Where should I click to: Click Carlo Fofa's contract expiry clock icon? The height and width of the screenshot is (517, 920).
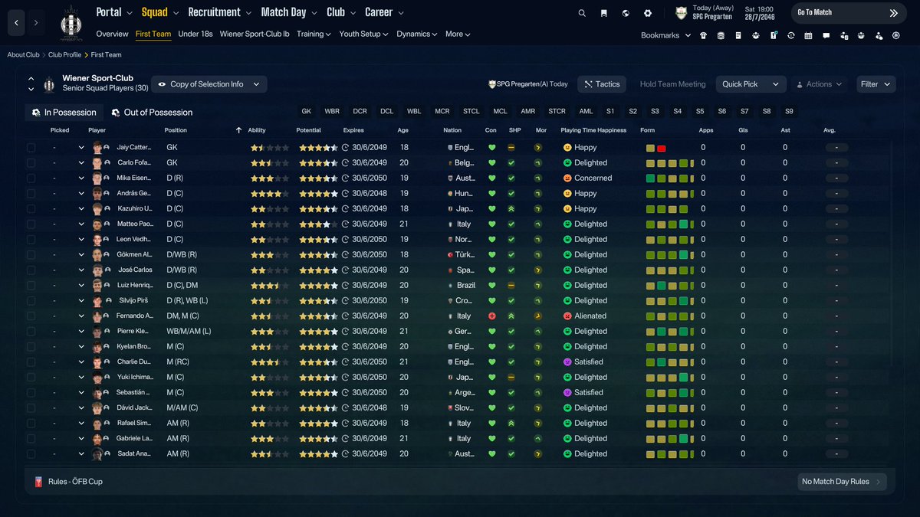pyautogui.click(x=345, y=162)
